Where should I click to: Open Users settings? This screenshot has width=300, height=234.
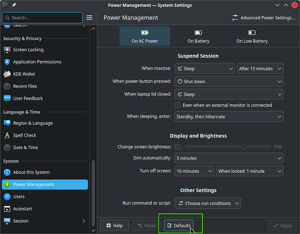click(45, 197)
